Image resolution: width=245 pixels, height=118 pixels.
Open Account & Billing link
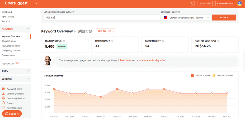pos(15,89)
